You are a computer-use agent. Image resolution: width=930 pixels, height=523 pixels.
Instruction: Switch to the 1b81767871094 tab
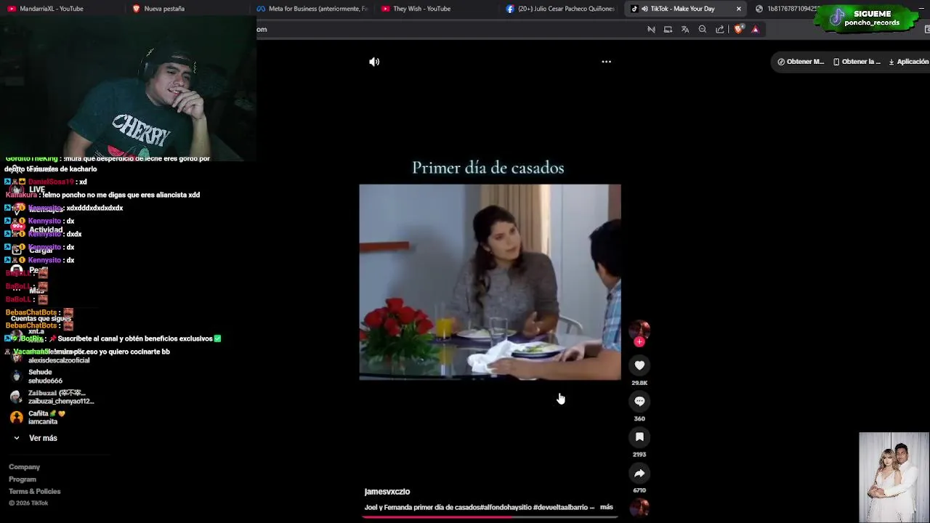tap(787, 9)
